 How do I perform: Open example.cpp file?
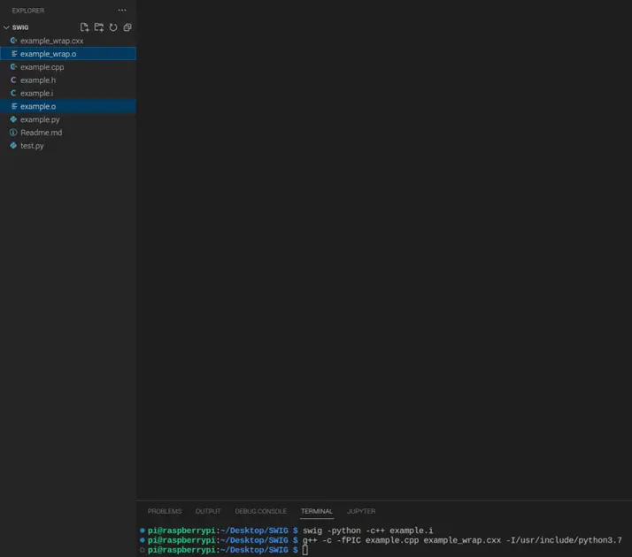coord(68,67)
